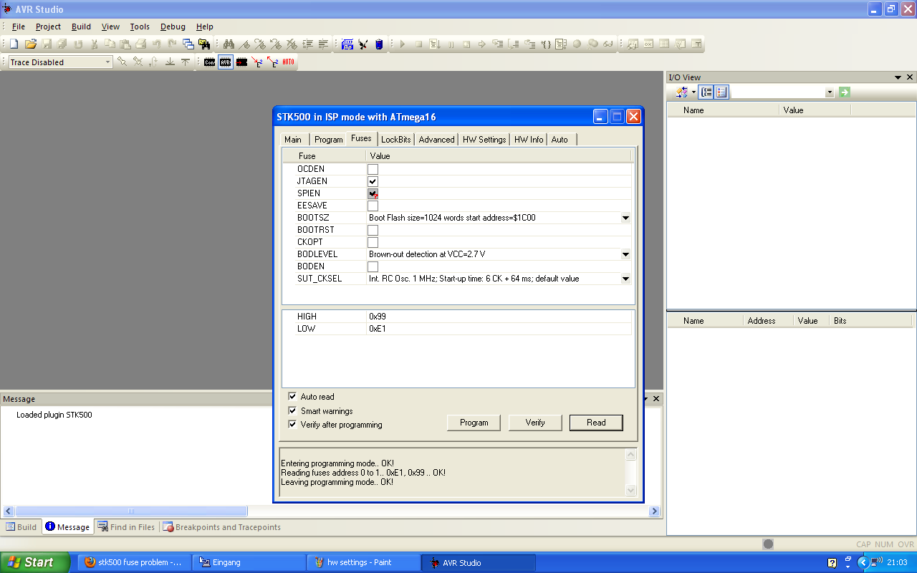
Task: Switch to the hw settings - Paint taskbar window
Action: click(x=363, y=562)
